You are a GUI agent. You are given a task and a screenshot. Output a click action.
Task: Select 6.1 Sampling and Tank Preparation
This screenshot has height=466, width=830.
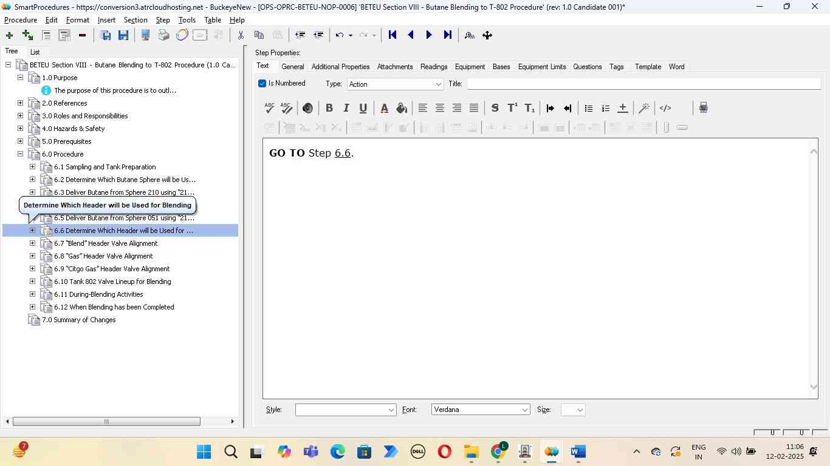[x=105, y=167]
